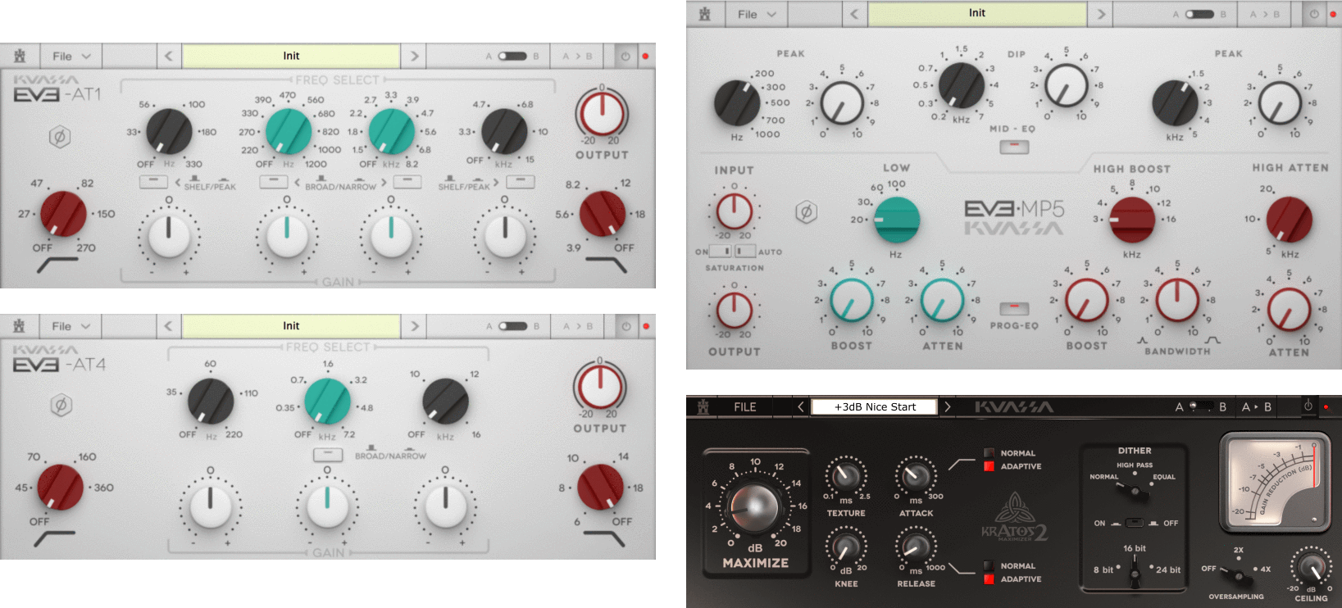Viewport: 1342px width, 608px height.
Task: Click the power bypass icon in Kratos 2
Action: [1308, 406]
